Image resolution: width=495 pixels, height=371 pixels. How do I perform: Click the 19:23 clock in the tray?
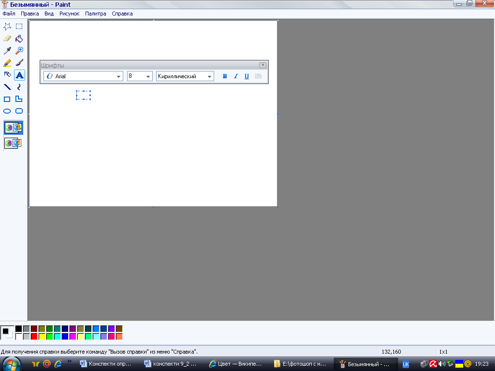tap(481, 364)
